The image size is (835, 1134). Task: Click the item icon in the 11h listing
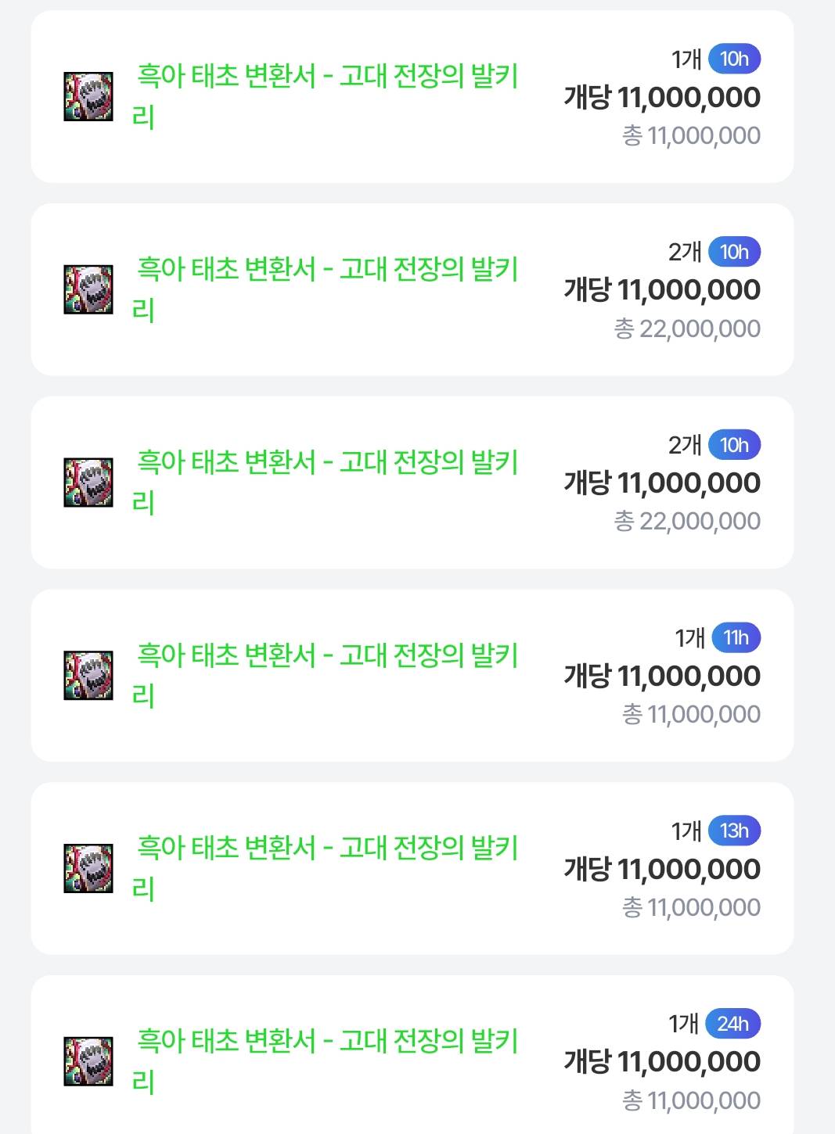pyautogui.click(x=88, y=676)
